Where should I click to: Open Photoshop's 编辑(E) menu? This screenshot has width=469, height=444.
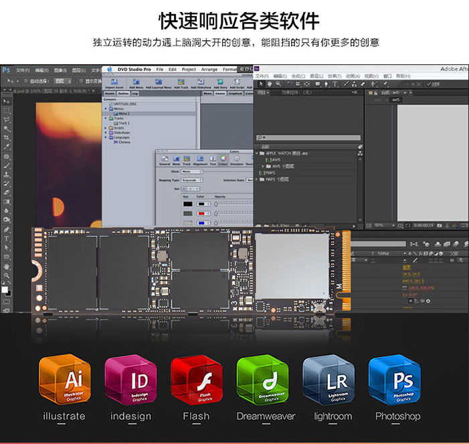[41, 71]
